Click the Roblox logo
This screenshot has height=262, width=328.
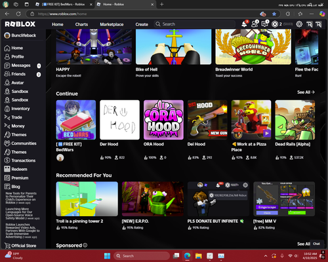tap(20, 24)
